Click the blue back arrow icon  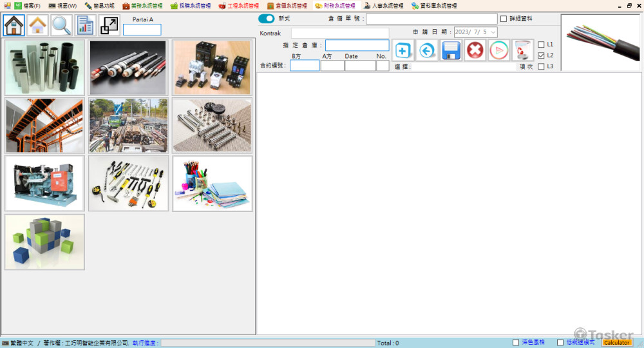[427, 50]
